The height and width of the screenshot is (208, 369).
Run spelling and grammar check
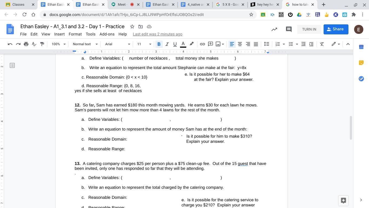click(x=34, y=44)
